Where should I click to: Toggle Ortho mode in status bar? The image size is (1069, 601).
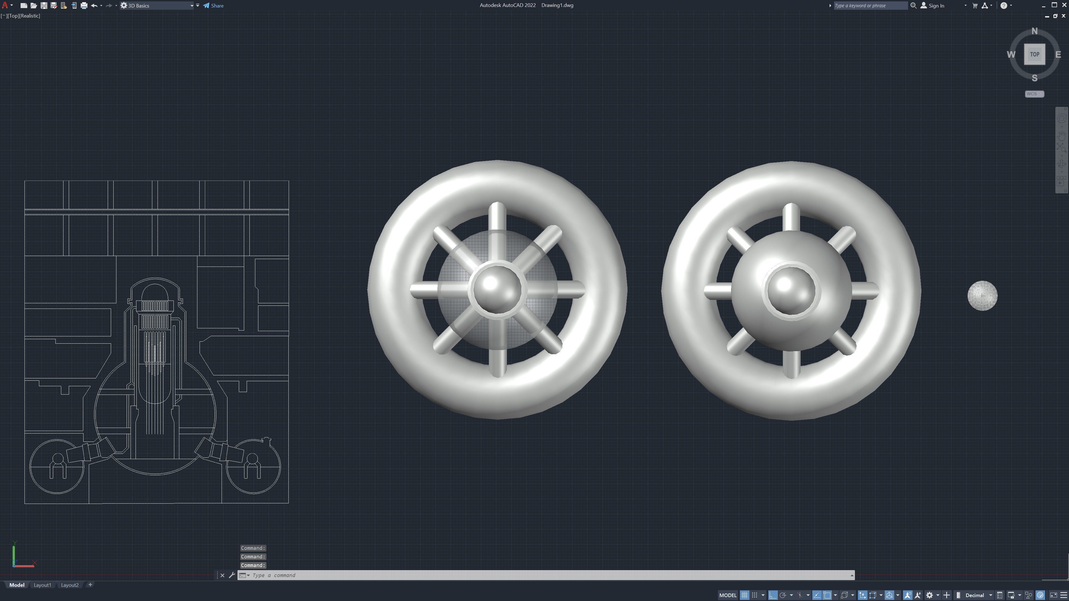click(x=773, y=595)
